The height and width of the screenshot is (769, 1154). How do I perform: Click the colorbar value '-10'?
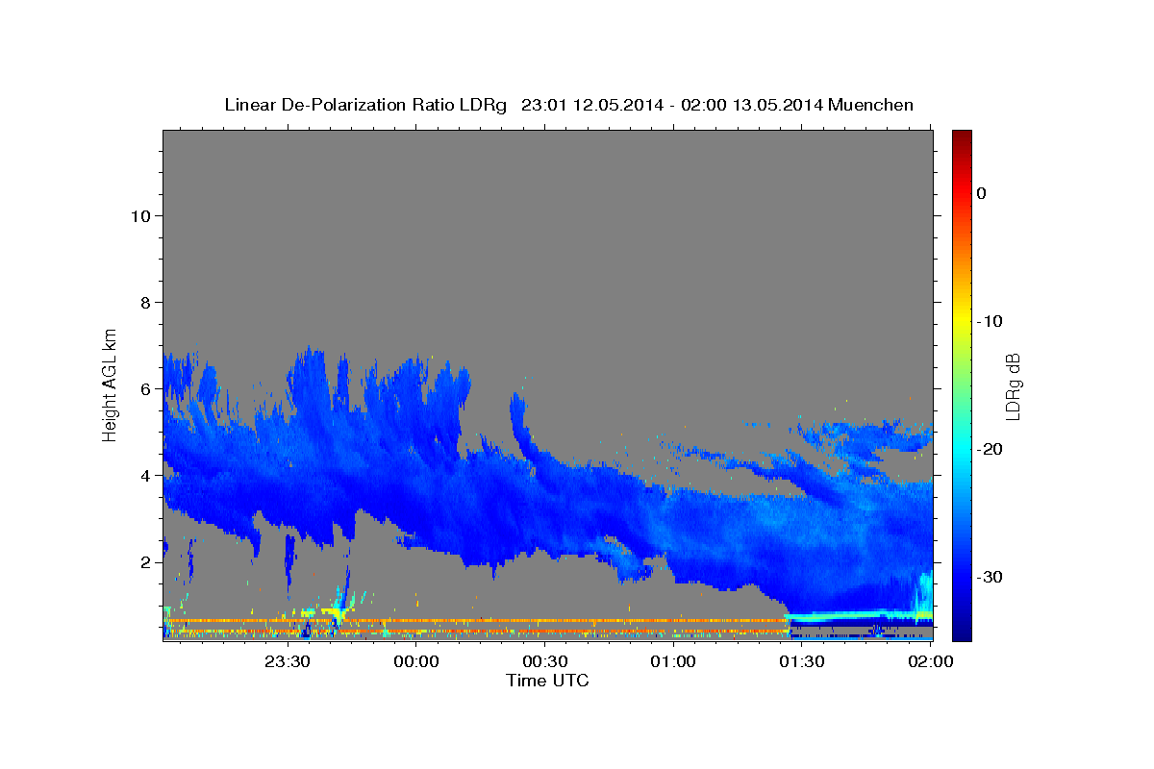click(x=990, y=321)
